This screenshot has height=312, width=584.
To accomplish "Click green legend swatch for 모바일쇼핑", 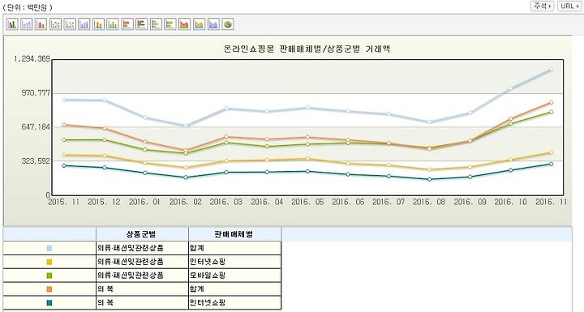I will coord(49,276).
